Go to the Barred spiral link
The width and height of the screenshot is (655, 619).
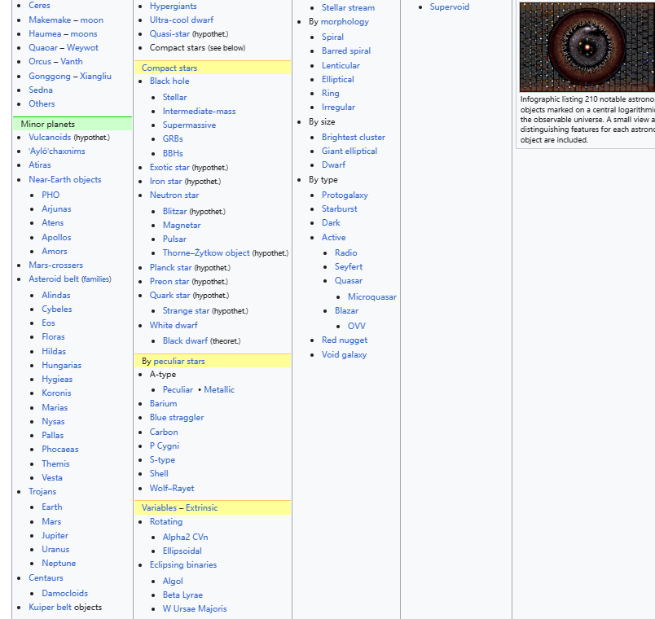coord(346,50)
